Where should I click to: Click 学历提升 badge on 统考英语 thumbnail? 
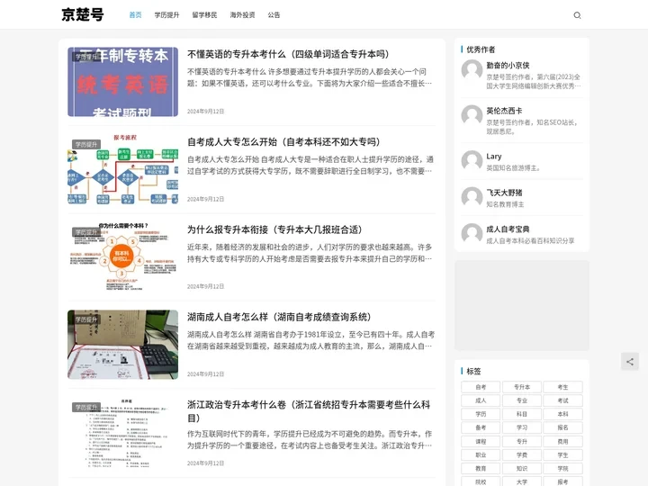click(x=86, y=57)
